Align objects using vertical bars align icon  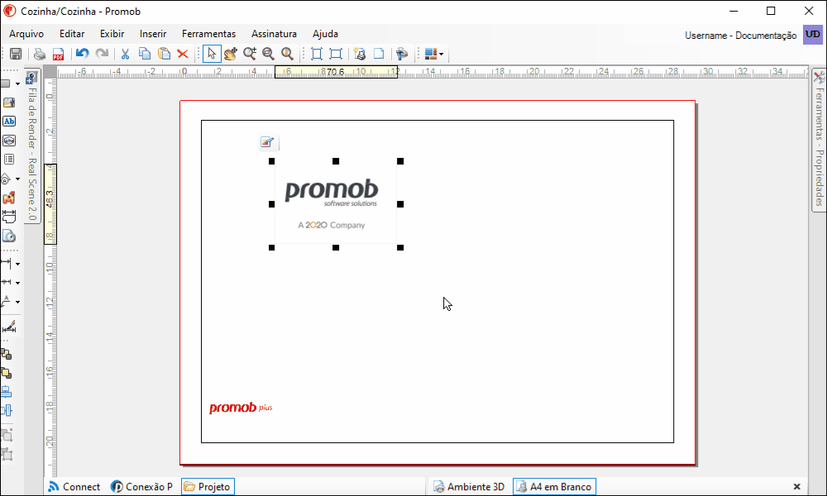coord(7,410)
